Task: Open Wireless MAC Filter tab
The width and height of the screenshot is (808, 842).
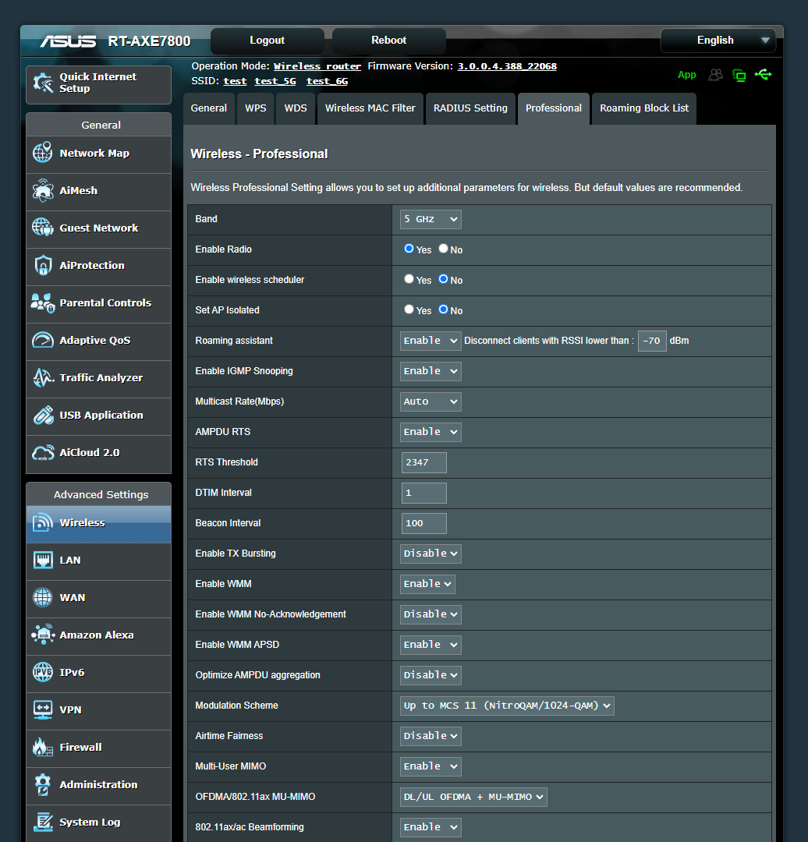Action: click(370, 108)
